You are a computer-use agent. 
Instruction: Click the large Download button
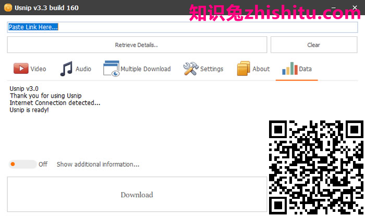pos(137,194)
